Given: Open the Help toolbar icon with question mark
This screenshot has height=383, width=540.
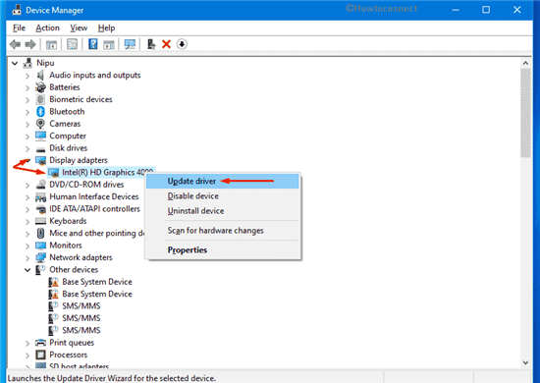Looking at the screenshot, I should (x=92, y=44).
